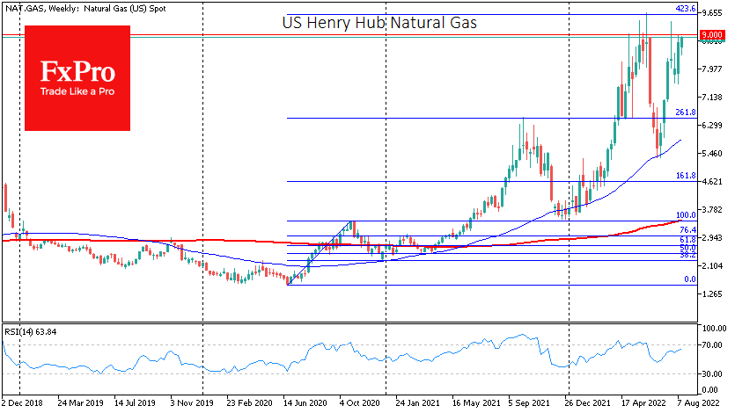Click the 5.460 price axis value
Screen dimensions: 735x413
point(713,154)
